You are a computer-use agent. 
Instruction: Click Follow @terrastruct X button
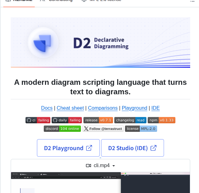103,129
